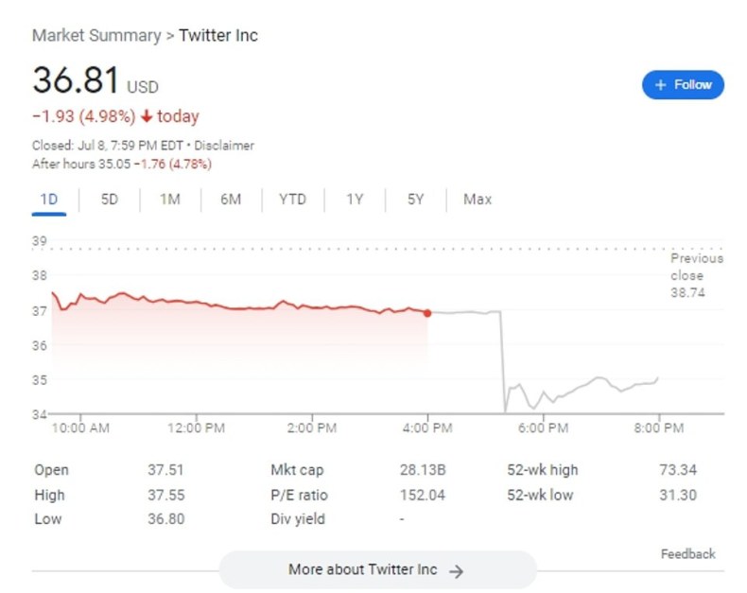This screenshot has width=747, height=593.
Task: Open the Disclaimer link
Action: pyautogui.click(x=224, y=146)
